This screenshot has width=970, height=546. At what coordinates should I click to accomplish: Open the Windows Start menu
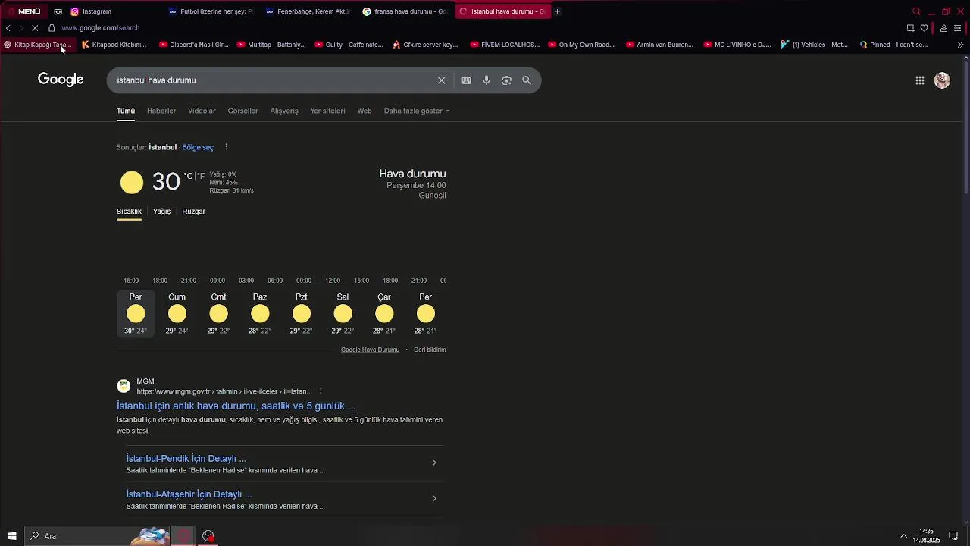pos(12,536)
